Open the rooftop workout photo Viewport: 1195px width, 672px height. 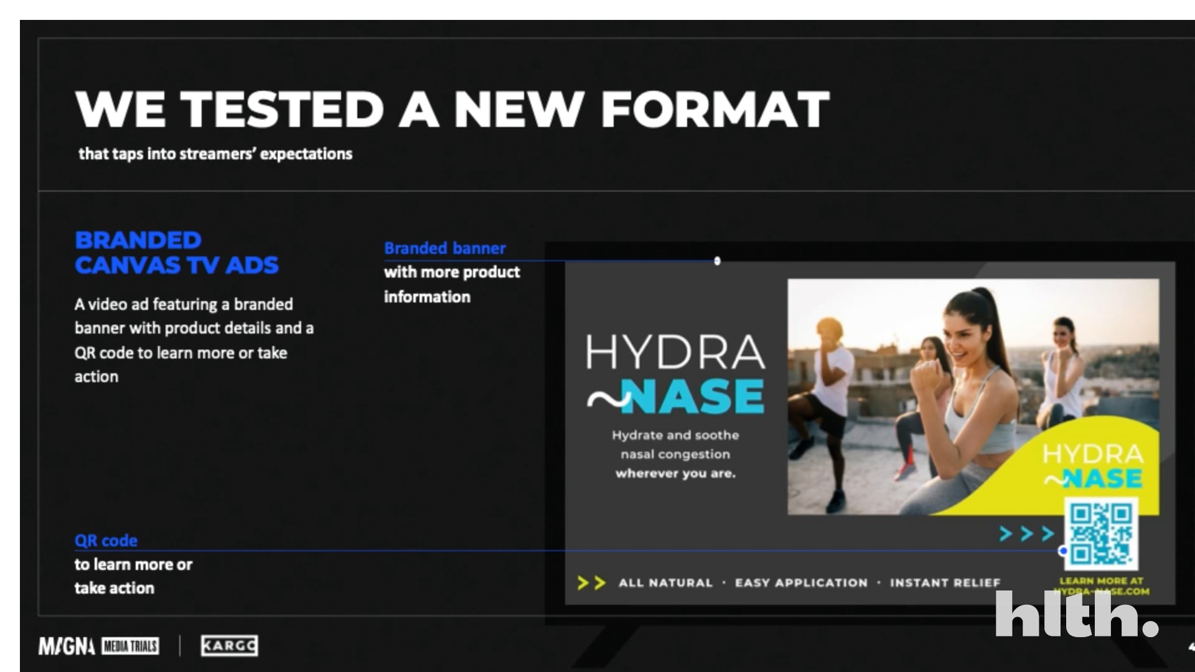coord(973,396)
